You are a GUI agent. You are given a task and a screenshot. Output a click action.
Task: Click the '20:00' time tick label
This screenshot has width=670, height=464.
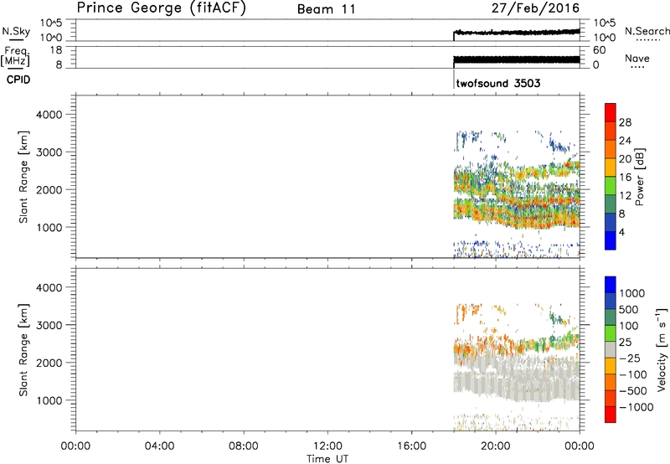495,446
